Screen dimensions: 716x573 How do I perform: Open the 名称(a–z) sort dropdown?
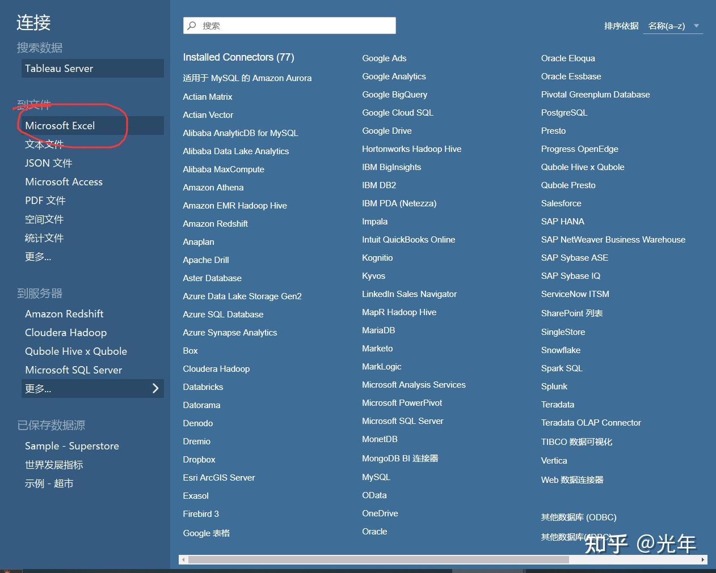pyautogui.click(x=673, y=26)
